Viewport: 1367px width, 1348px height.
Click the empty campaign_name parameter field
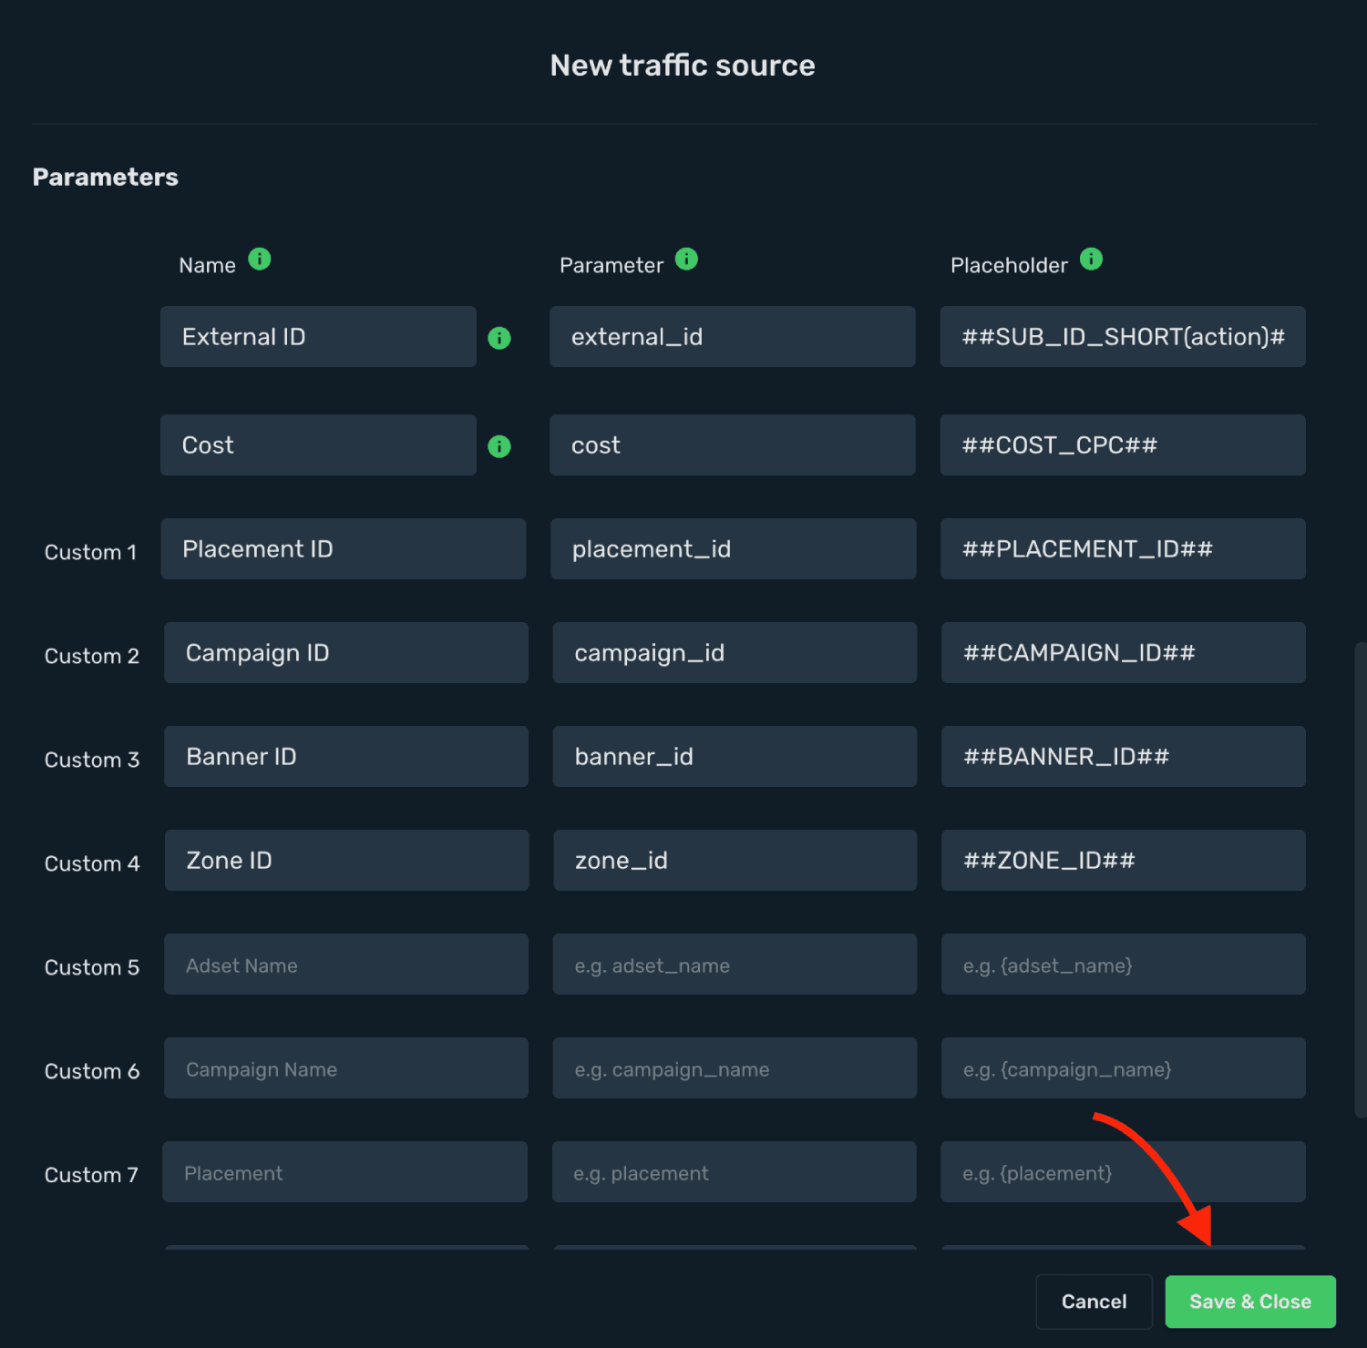[x=735, y=1068]
